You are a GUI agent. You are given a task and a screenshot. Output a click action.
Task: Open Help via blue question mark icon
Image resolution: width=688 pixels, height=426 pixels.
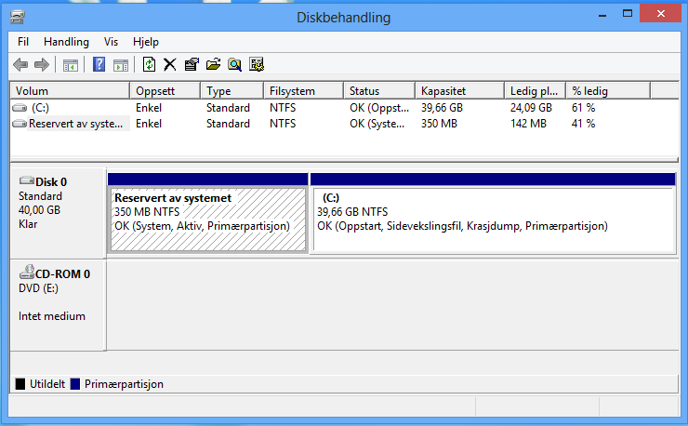99,64
